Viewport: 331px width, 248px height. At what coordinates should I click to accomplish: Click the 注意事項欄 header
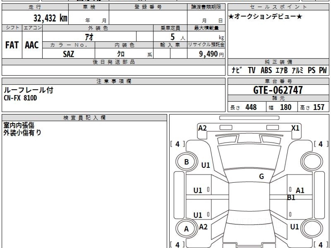[x=114, y=81]
